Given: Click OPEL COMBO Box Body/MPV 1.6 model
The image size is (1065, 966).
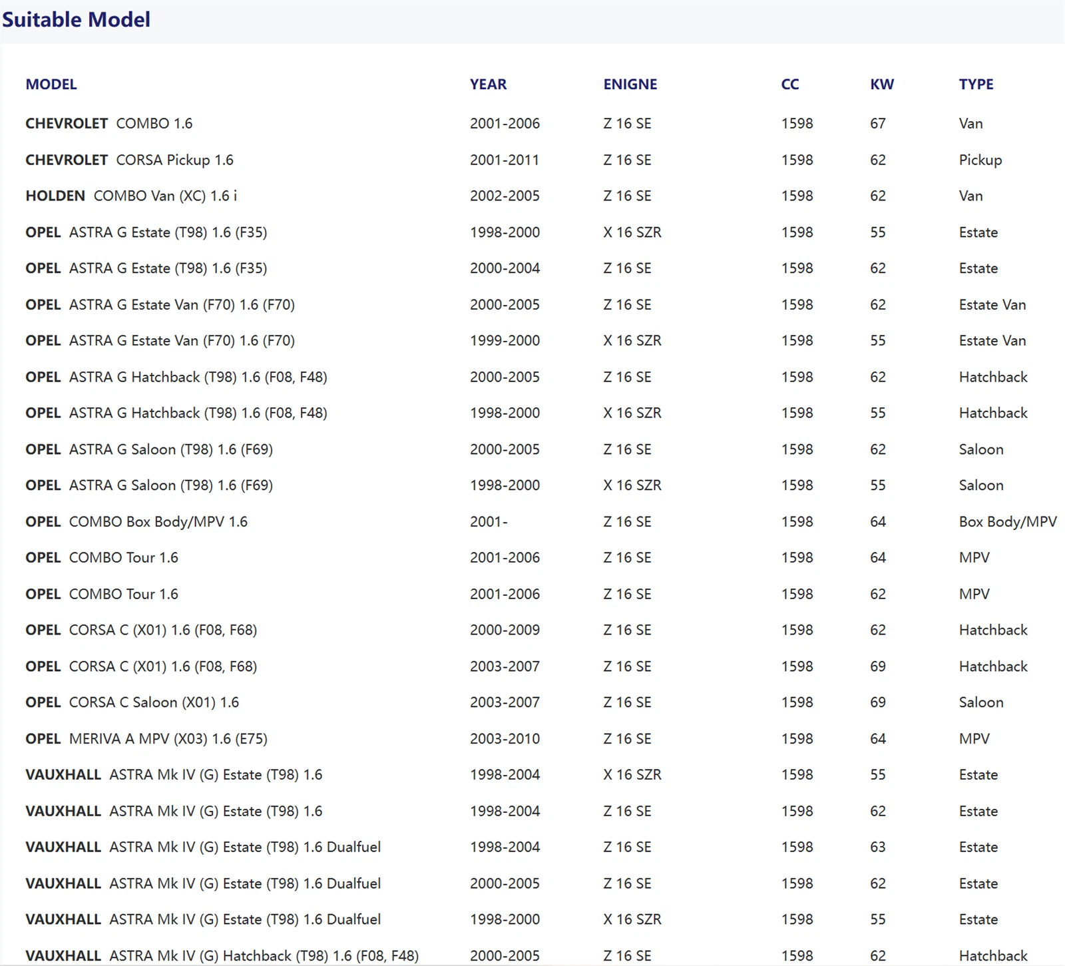Looking at the screenshot, I should click(136, 522).
